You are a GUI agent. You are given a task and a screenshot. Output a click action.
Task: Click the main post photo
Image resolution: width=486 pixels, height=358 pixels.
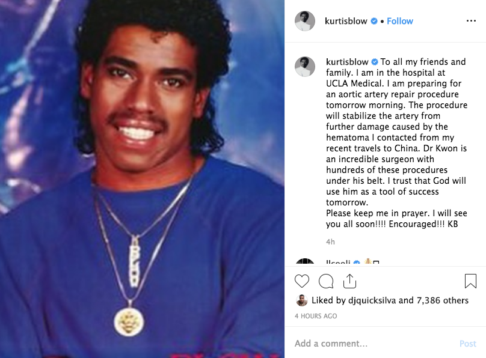click(x=143, y=179)
